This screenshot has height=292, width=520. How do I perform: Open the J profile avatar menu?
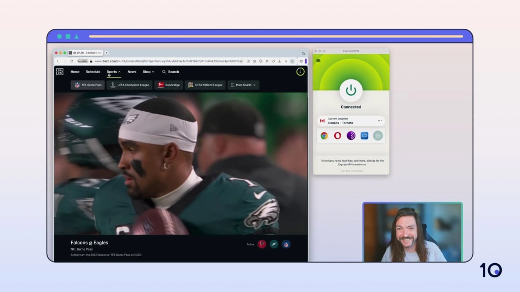click(300, 72)
